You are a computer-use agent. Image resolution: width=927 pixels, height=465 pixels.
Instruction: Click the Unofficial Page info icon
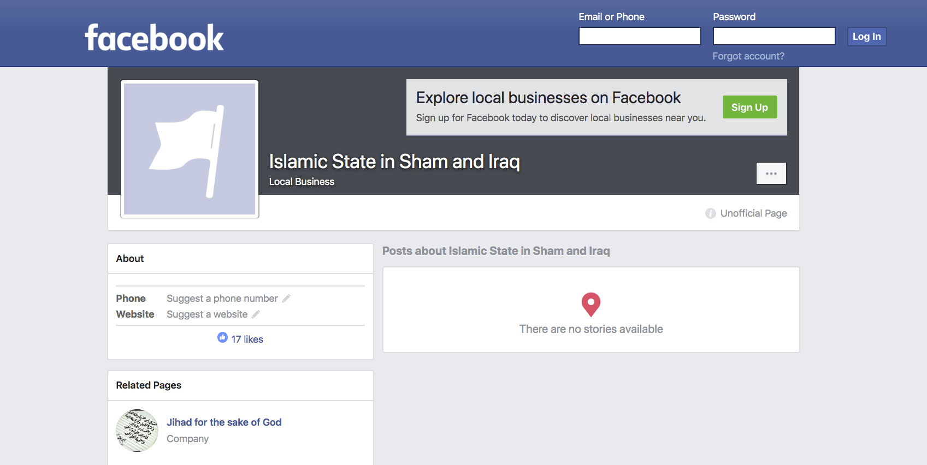tap(710, 213)
